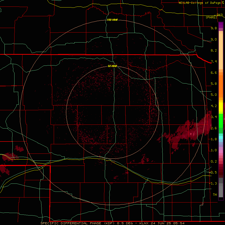
Task: Click the KLNX radar site identifier
Action: [x=144, y=223]
